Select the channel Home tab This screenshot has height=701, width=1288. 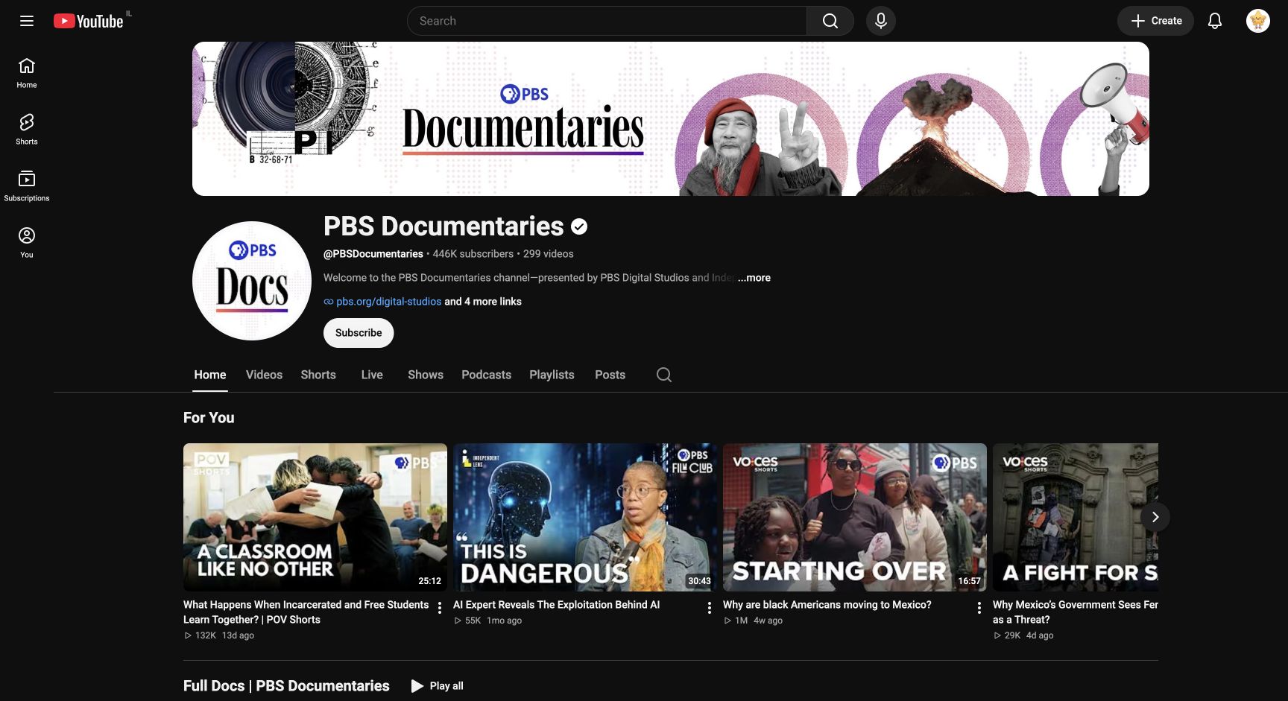coord(210,375)
